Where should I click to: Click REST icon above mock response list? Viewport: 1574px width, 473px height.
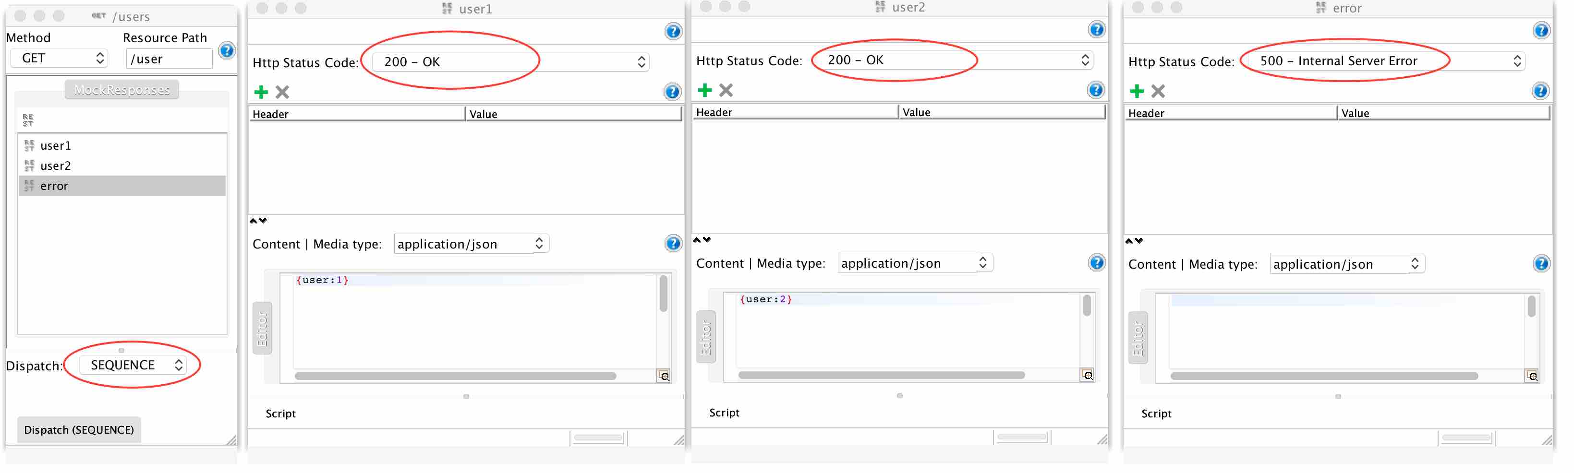point(28,119)
